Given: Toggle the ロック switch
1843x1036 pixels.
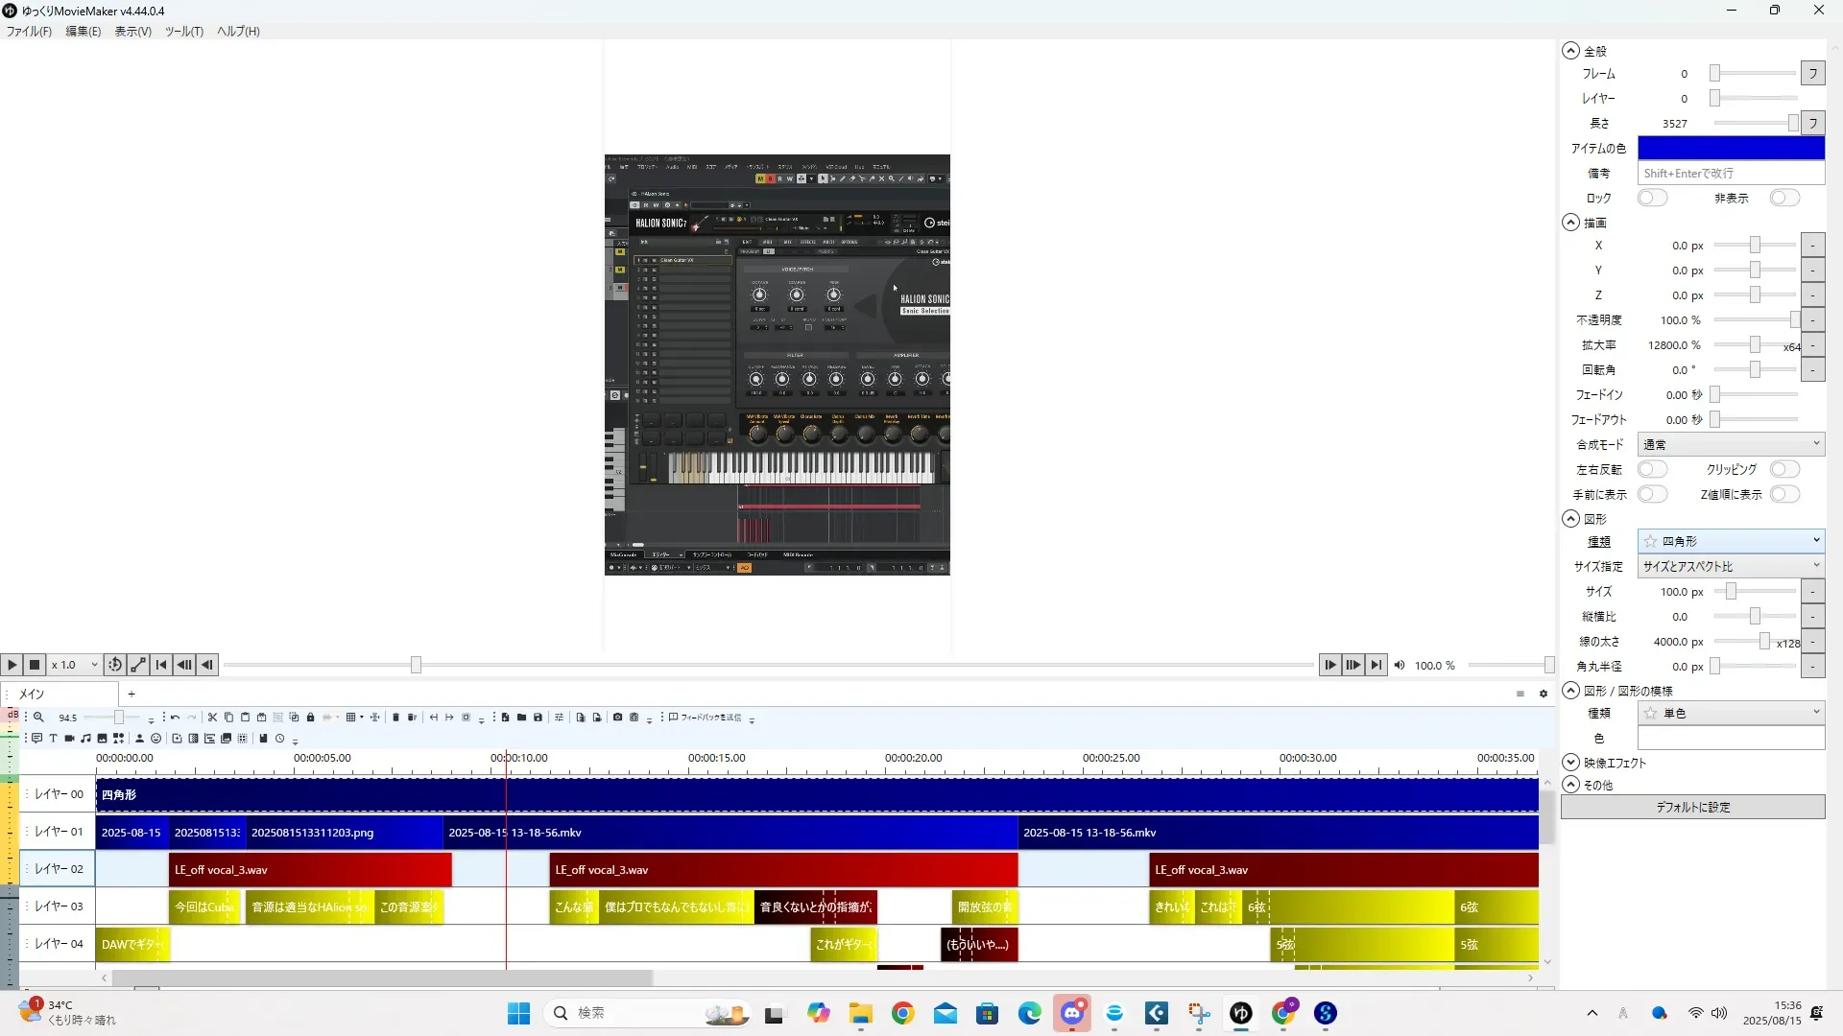Looking at the screenshot, I should click(x=1652, y=198).
